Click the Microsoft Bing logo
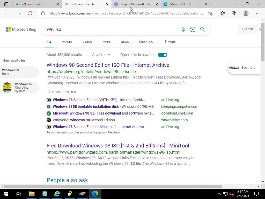 (21, 29)
